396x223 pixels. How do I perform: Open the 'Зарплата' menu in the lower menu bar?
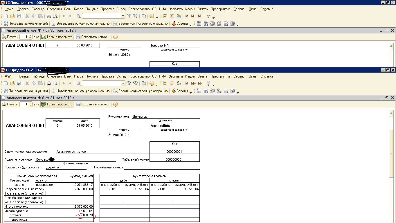176,76
